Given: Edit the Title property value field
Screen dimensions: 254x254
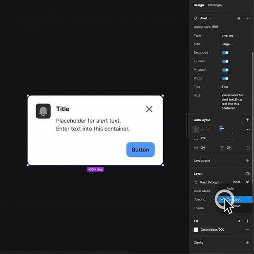Looking at the screenshot, I should tap(225, 87).
